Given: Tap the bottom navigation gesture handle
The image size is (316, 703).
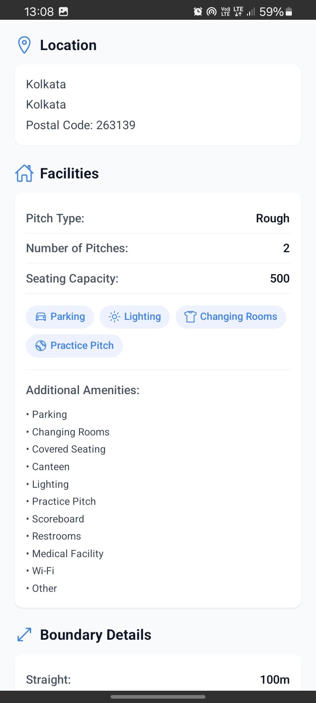Looking at the screenshot, I should [158, 697].
